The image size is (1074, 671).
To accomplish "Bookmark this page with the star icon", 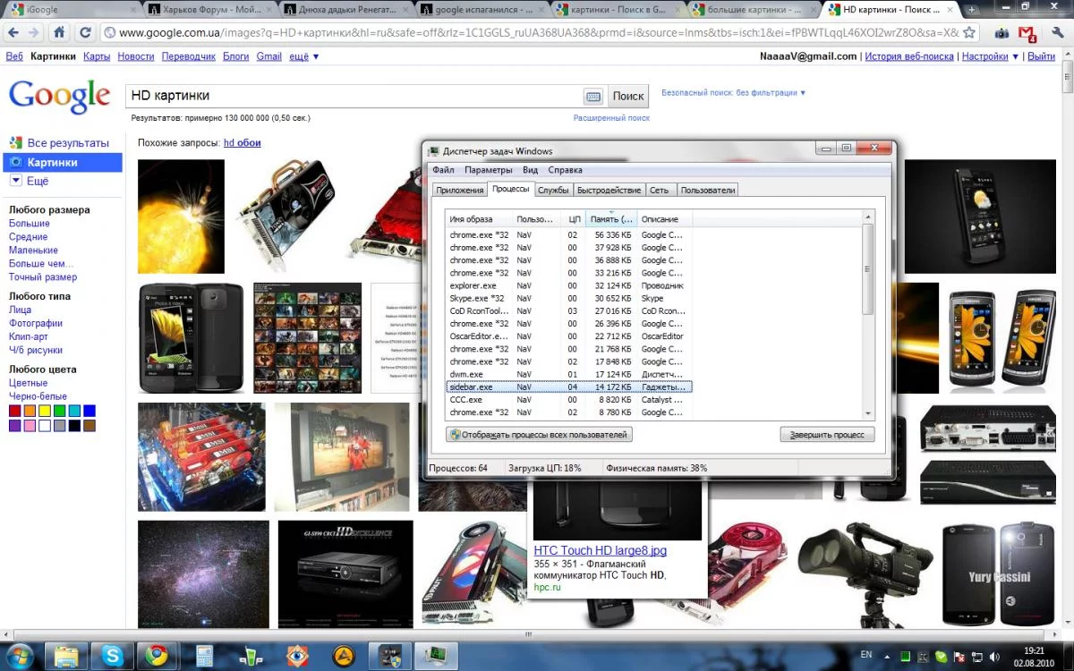I will (968, 32).
